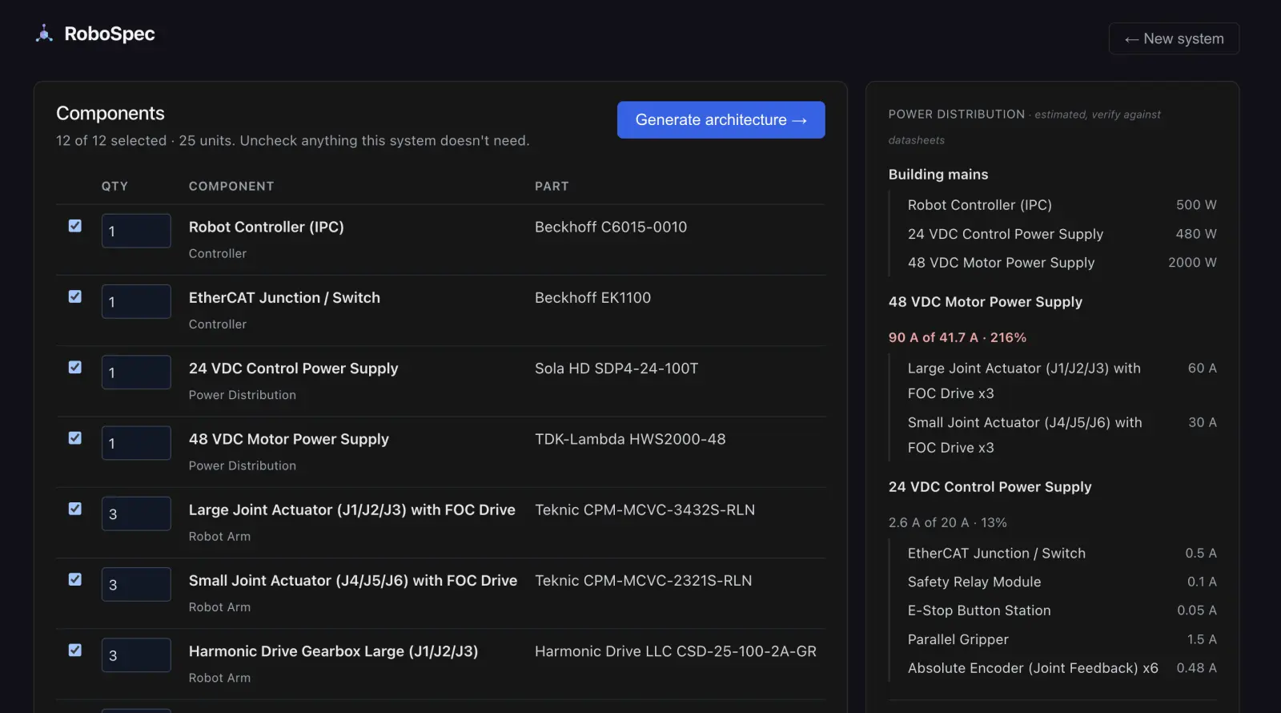Deselect the 24 VDC Control Power Supply row checkbox
The image size is (1281, 713).
pyautogui.click(x=75, y=367)
